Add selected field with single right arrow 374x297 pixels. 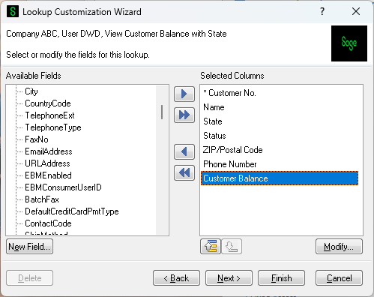tap(184, 94)
